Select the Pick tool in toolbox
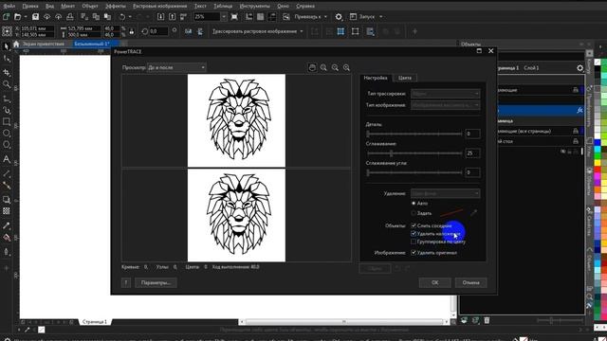Viewport: 607px width, 341px height. click(7, 46)
